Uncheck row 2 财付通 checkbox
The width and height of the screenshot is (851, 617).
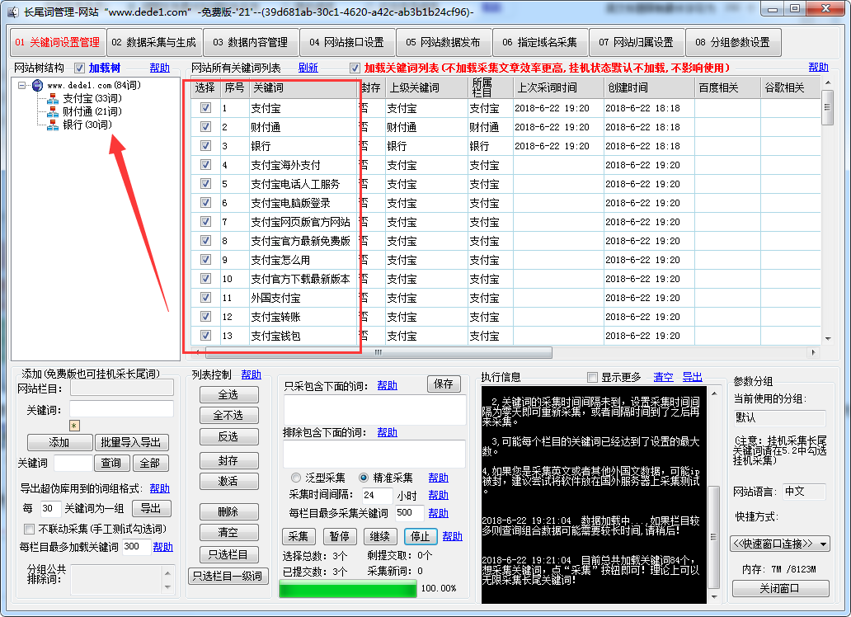pos(205,126)
